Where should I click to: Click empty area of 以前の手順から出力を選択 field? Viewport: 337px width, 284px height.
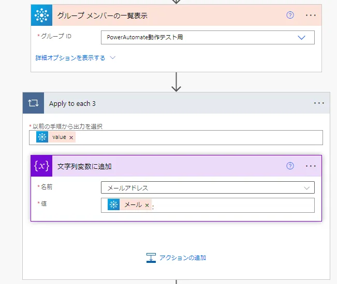(197, 137)
